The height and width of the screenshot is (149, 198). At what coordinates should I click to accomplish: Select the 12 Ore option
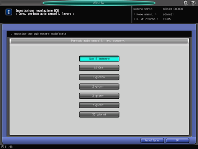(x=99, y=68)
